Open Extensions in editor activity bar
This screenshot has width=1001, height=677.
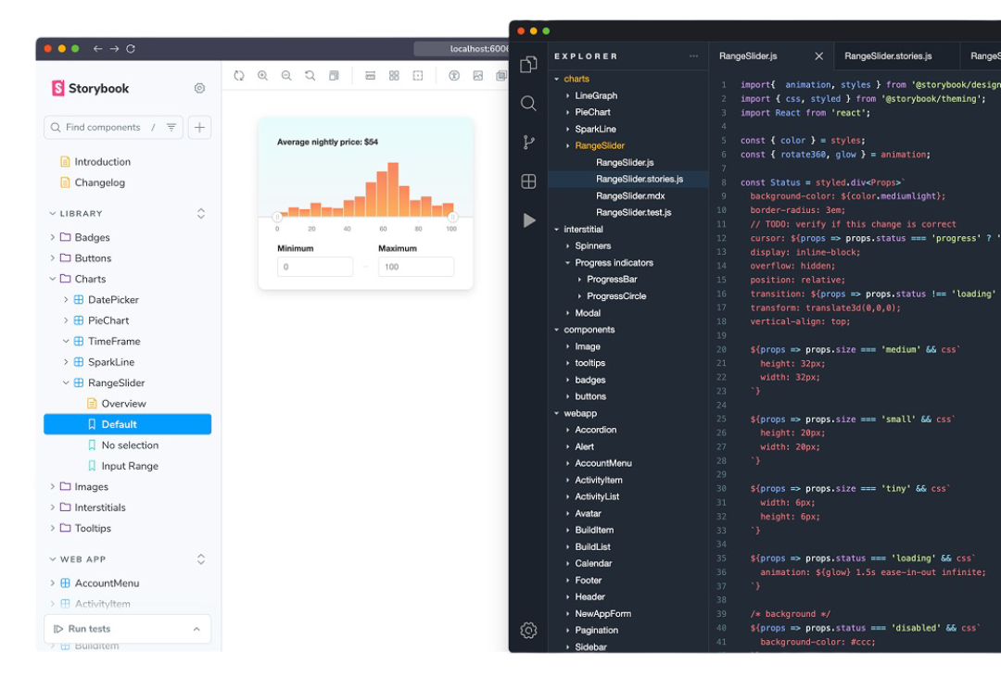pos(528,182)
